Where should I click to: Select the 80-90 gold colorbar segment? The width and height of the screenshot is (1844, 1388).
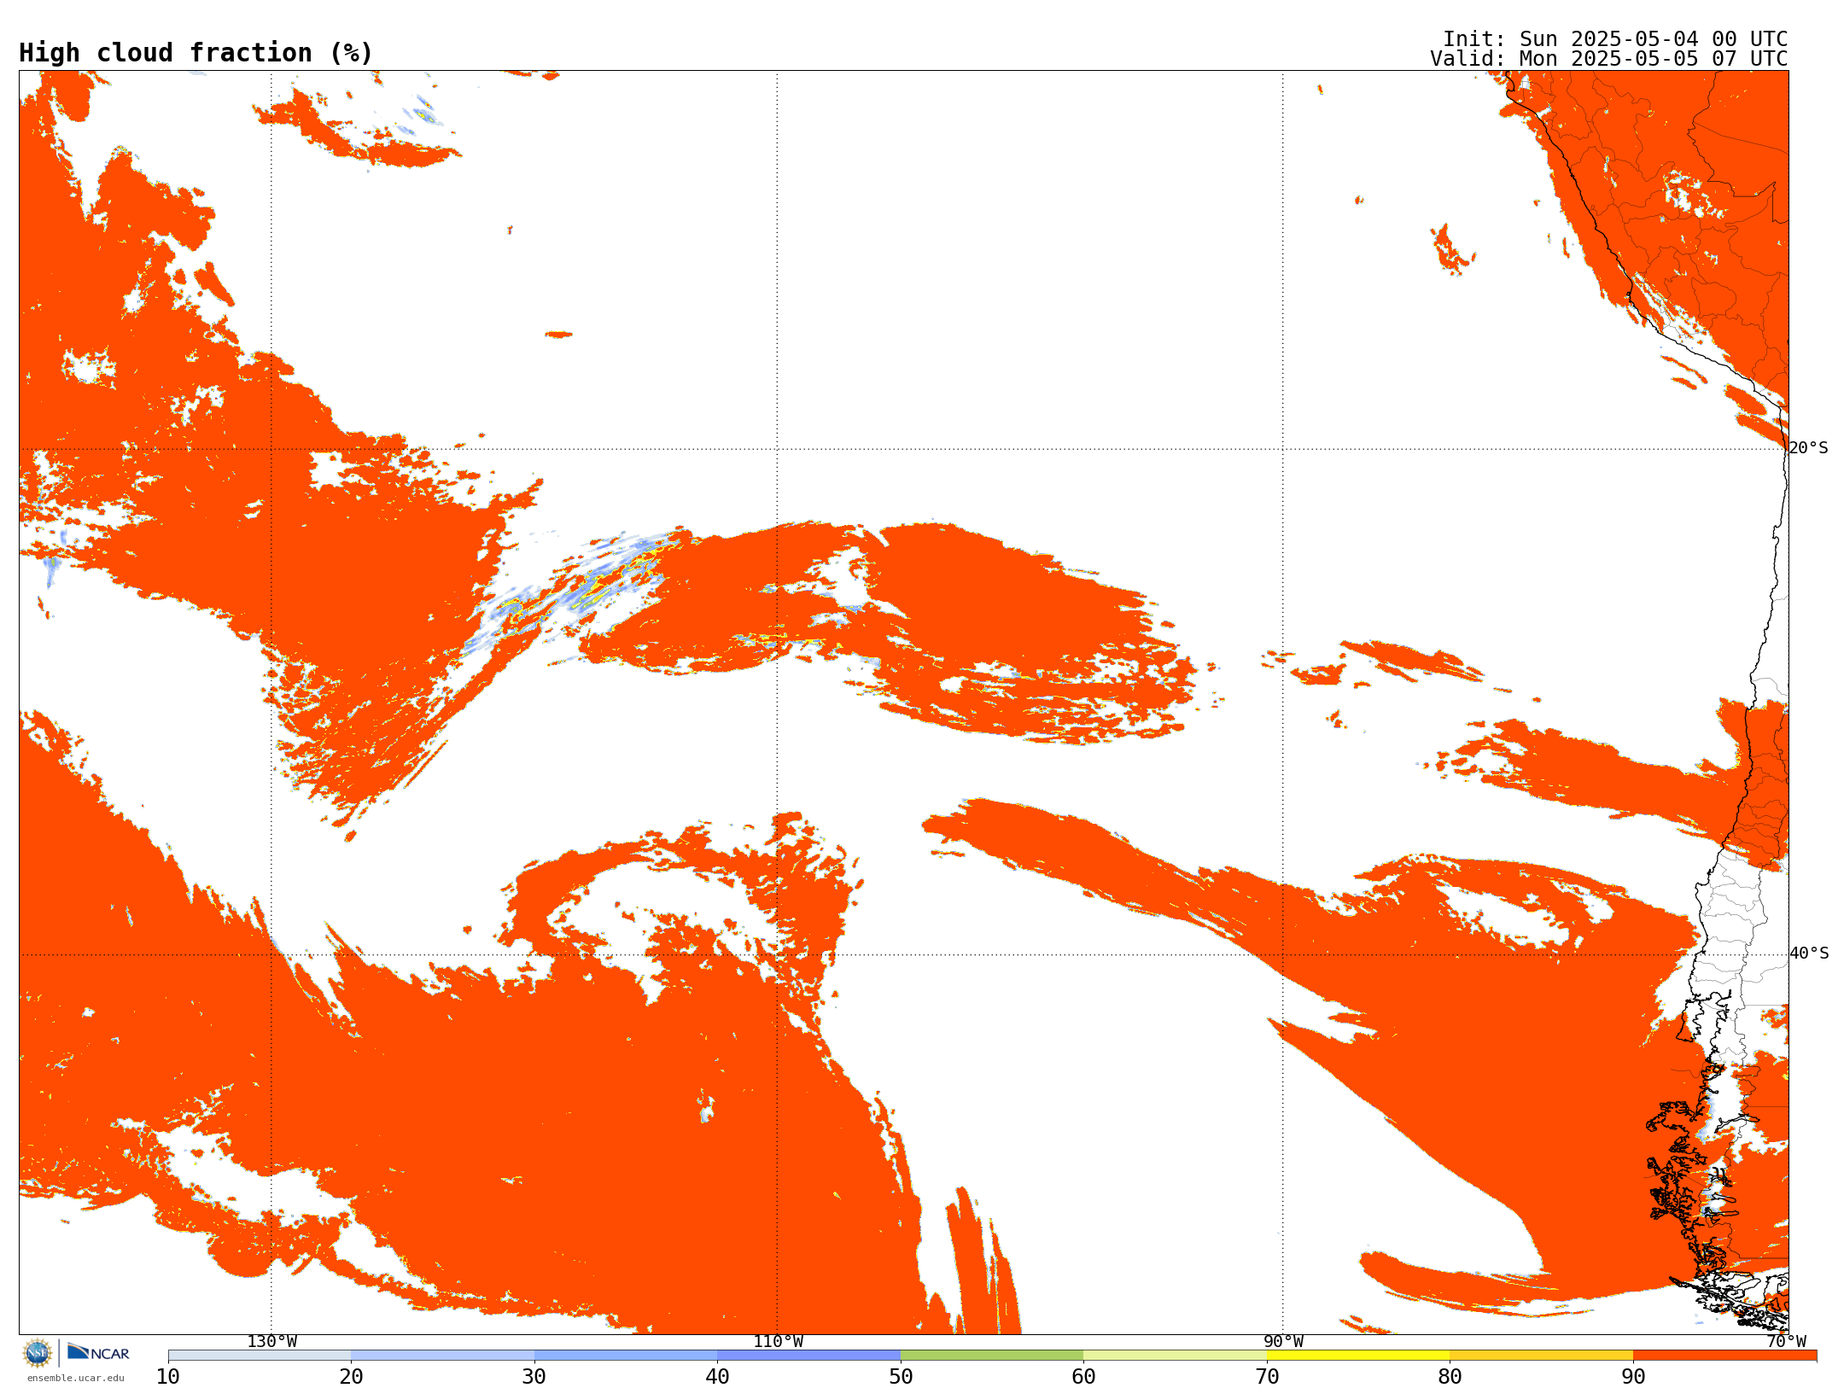1542,1356
